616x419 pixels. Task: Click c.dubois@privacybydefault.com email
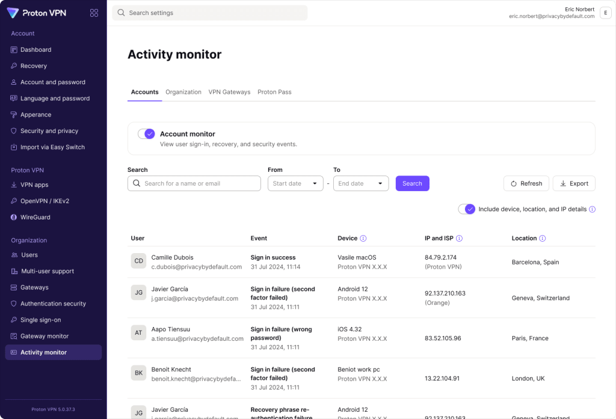pyautogui.click(x=197, y=267)
